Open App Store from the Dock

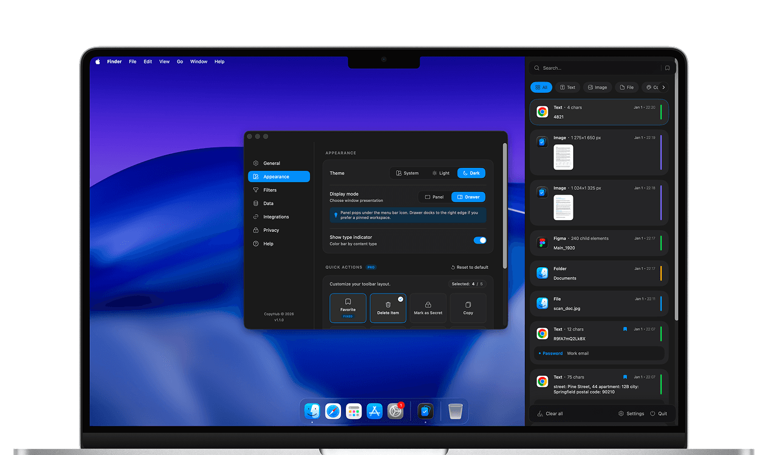click(x=375, y=411)
